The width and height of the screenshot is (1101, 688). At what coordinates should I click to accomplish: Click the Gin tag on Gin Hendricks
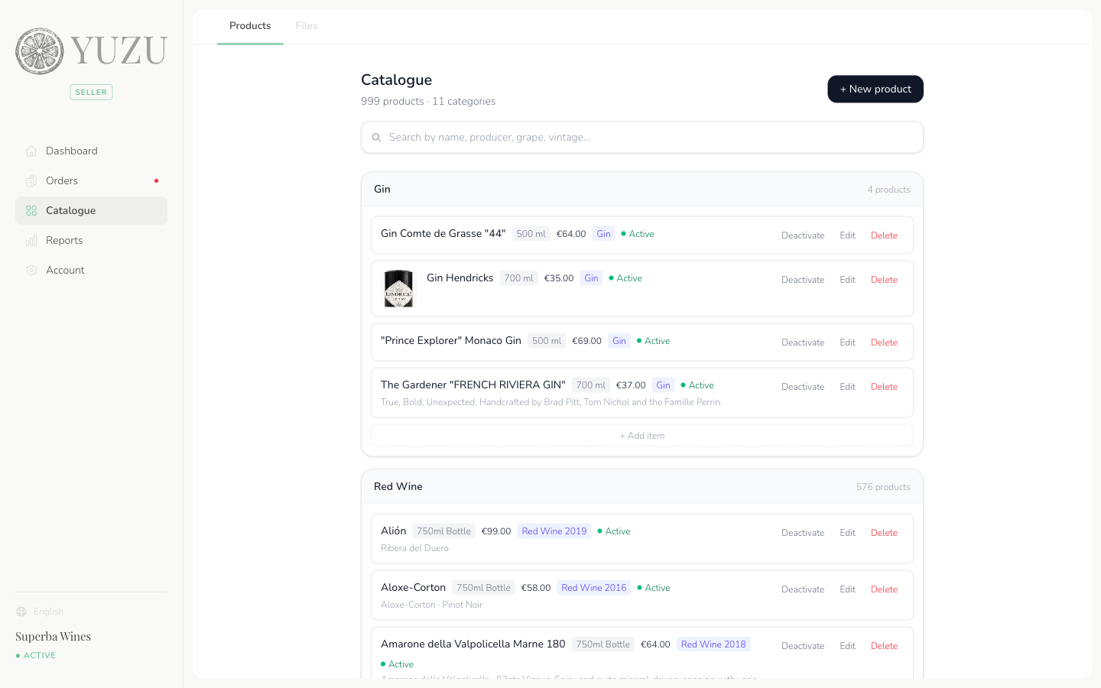pos(591,278)
